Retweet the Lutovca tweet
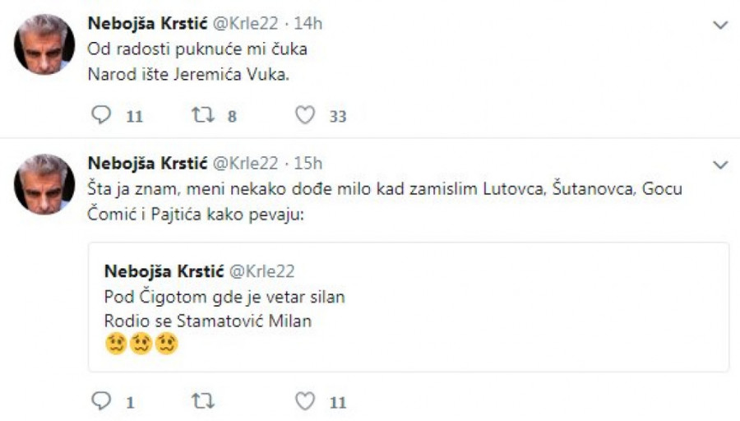This screenshot has width=740, height=421. click(201, 401)
